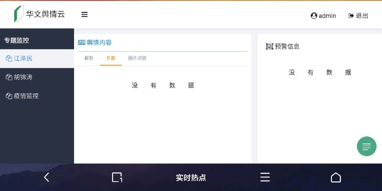This screenshot has height=191, width=382.
Task: Tap the back arrow in the navigation bar
Action: (46, 177)
